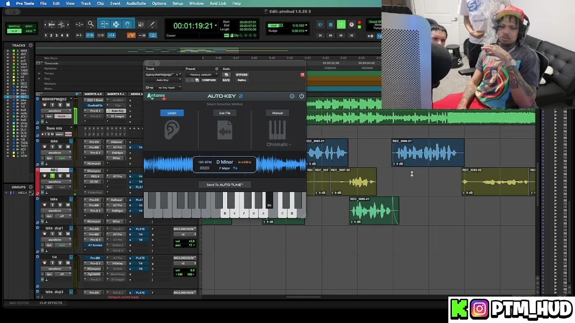Open plugin automation enable icon under Auto

(x=226, y=74)
